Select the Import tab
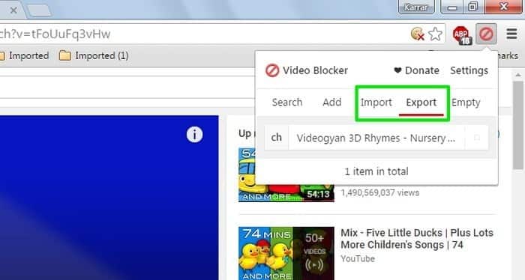Screen dimensions: 525x280 (x=376, y=103)
